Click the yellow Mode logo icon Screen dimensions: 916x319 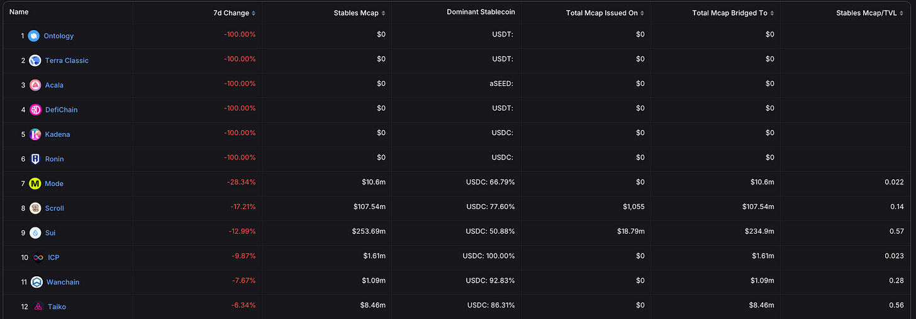click(x=35, y=183)
